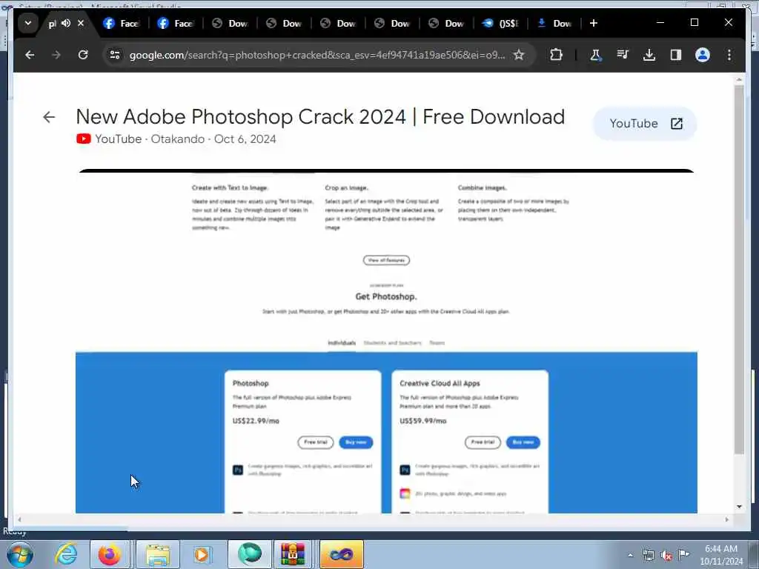
Task: Open Windows Explorer folder on taskbar
Action: coord(158,554)
